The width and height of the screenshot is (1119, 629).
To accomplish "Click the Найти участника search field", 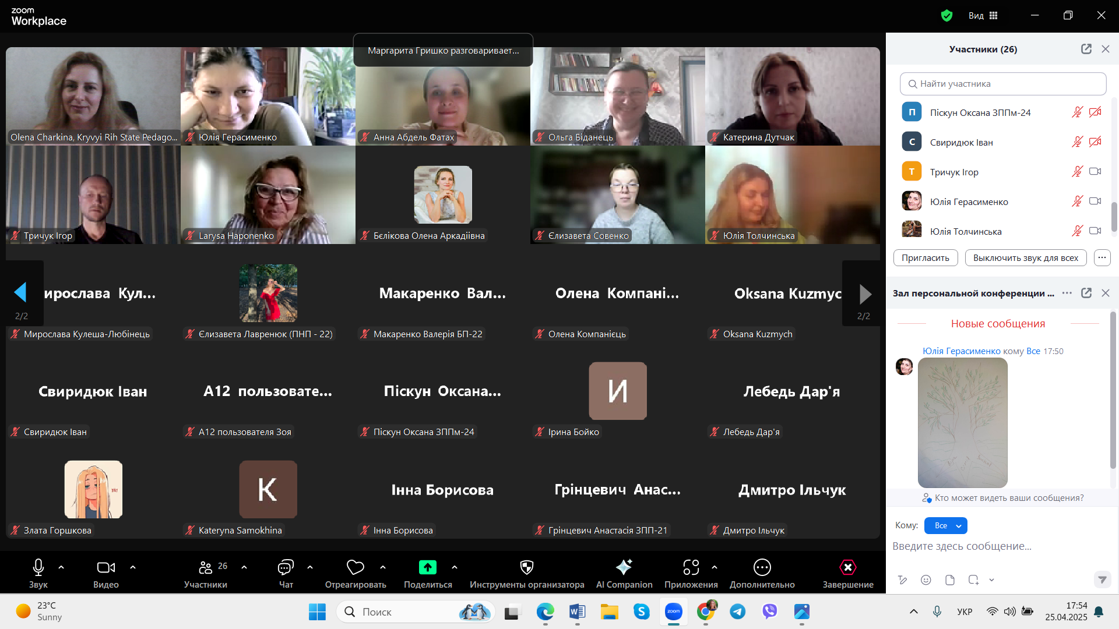I will click(1002, 84).
